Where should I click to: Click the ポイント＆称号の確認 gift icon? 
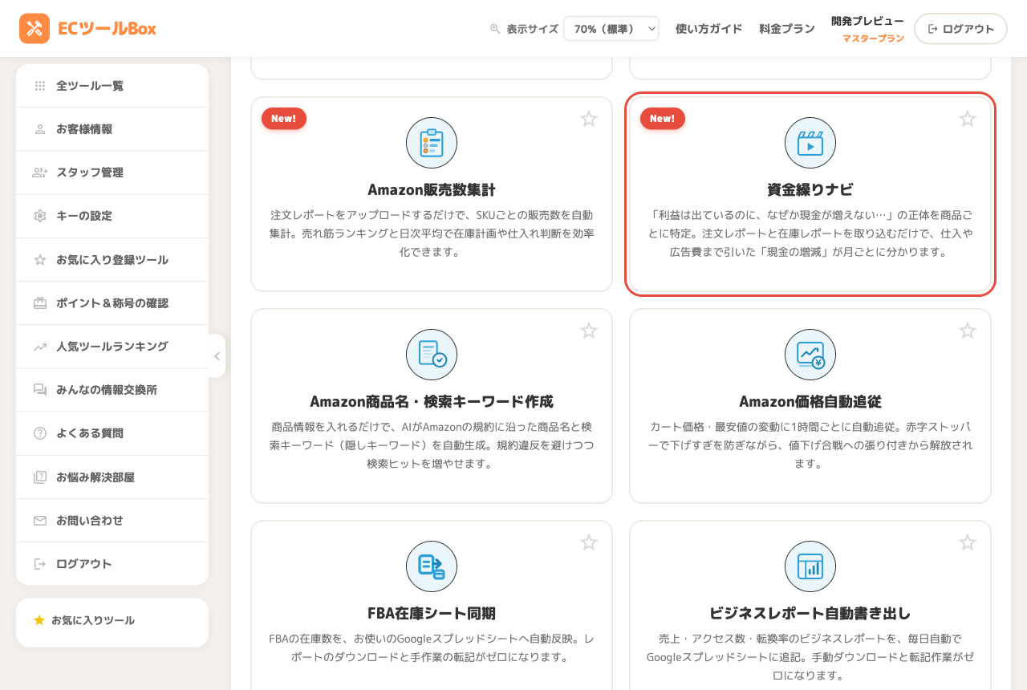(x=40, y=303)
